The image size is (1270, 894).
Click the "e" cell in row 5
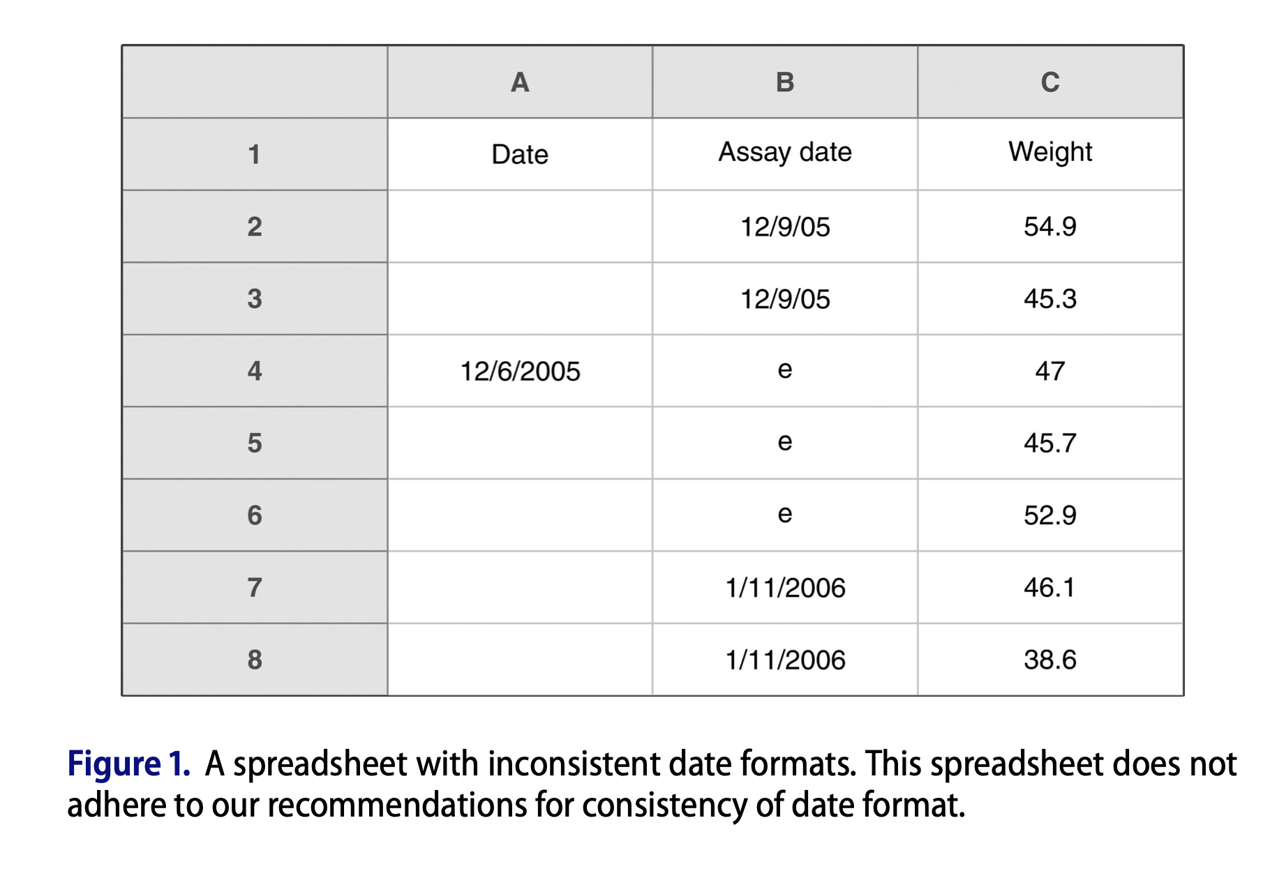pyautogui.click(x=785, y=443)
